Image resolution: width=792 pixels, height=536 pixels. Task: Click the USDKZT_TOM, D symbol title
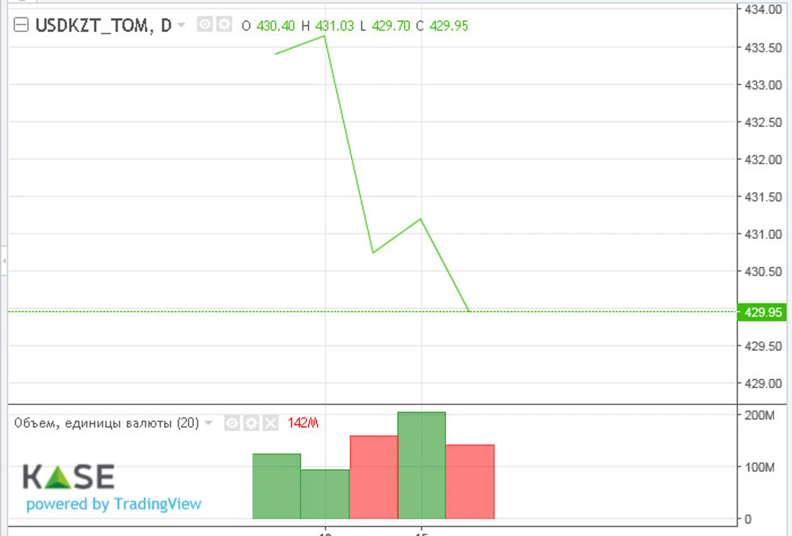103,26
